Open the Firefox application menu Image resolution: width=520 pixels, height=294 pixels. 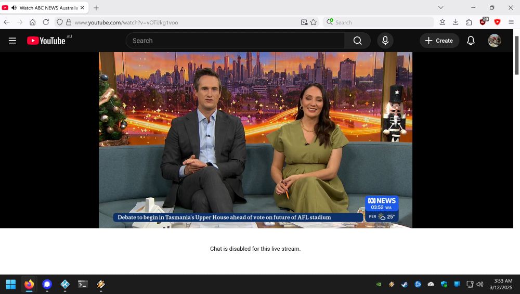click(511, 22)
